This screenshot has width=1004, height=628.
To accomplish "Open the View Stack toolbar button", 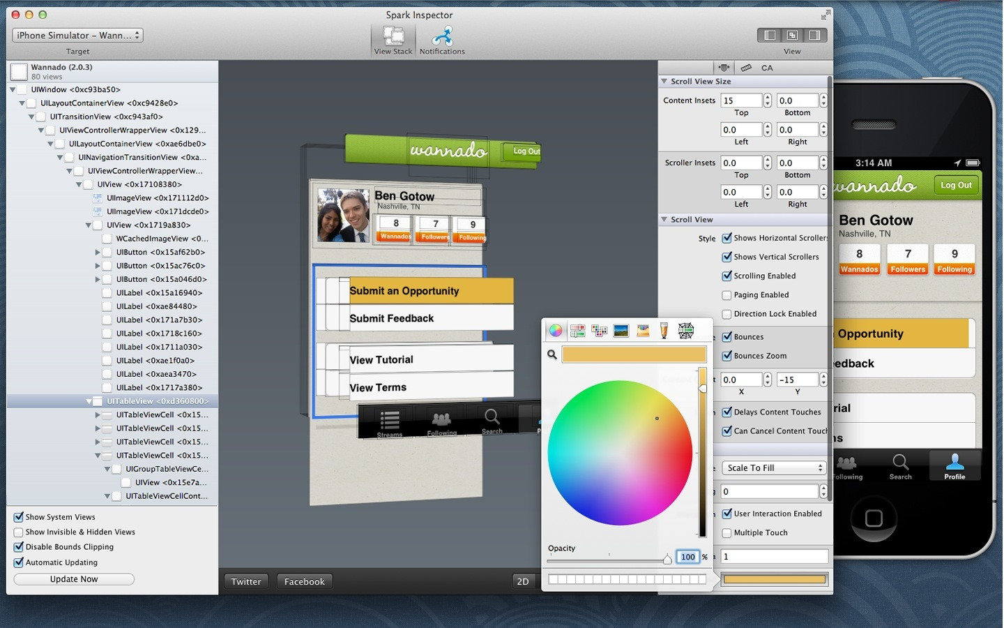I will click(x=393, y=40).
